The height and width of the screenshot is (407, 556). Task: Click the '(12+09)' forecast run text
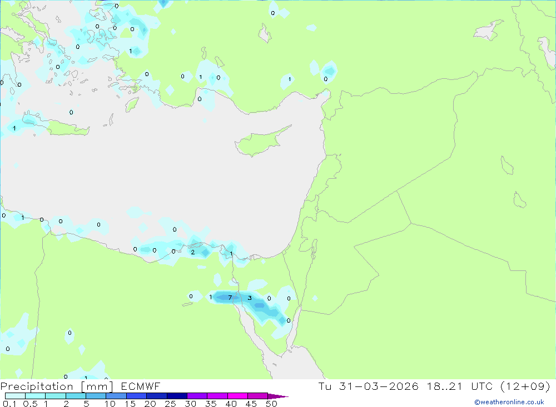click(525, 386)
